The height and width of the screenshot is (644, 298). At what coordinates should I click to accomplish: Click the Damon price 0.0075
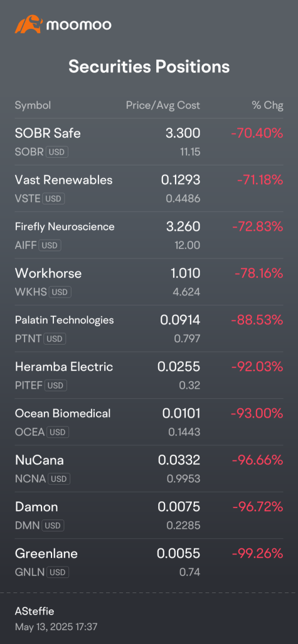tap(179, 507)
